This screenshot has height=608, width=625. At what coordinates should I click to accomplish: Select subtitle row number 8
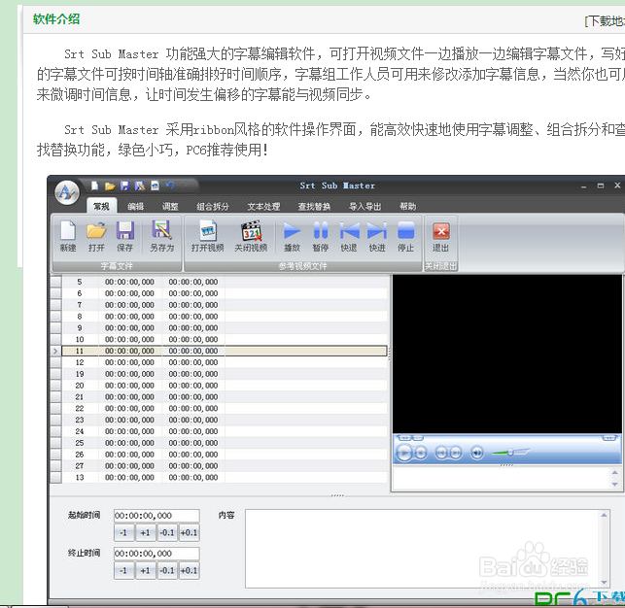(x=225, y=317)
